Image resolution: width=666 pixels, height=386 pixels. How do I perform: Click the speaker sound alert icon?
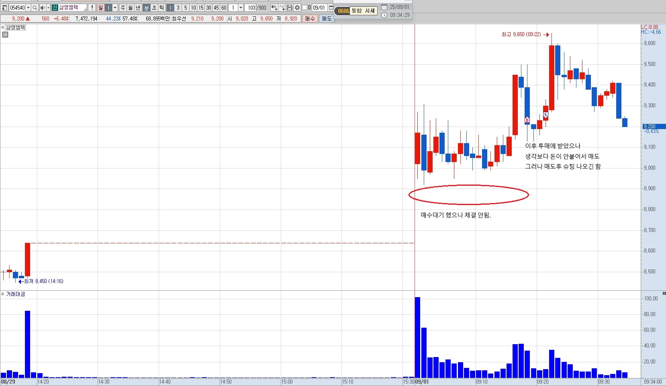pyautogui.click(x=43, y=8)
